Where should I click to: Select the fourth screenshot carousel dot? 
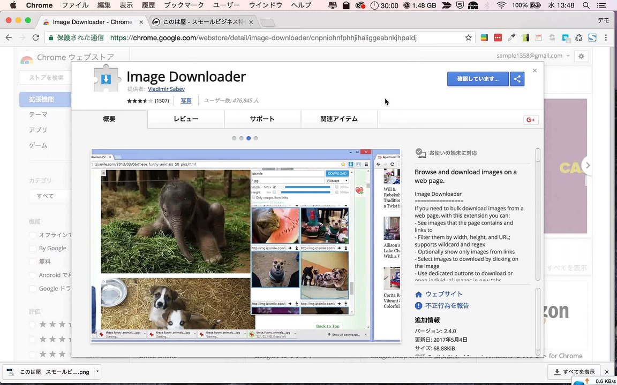256,138
